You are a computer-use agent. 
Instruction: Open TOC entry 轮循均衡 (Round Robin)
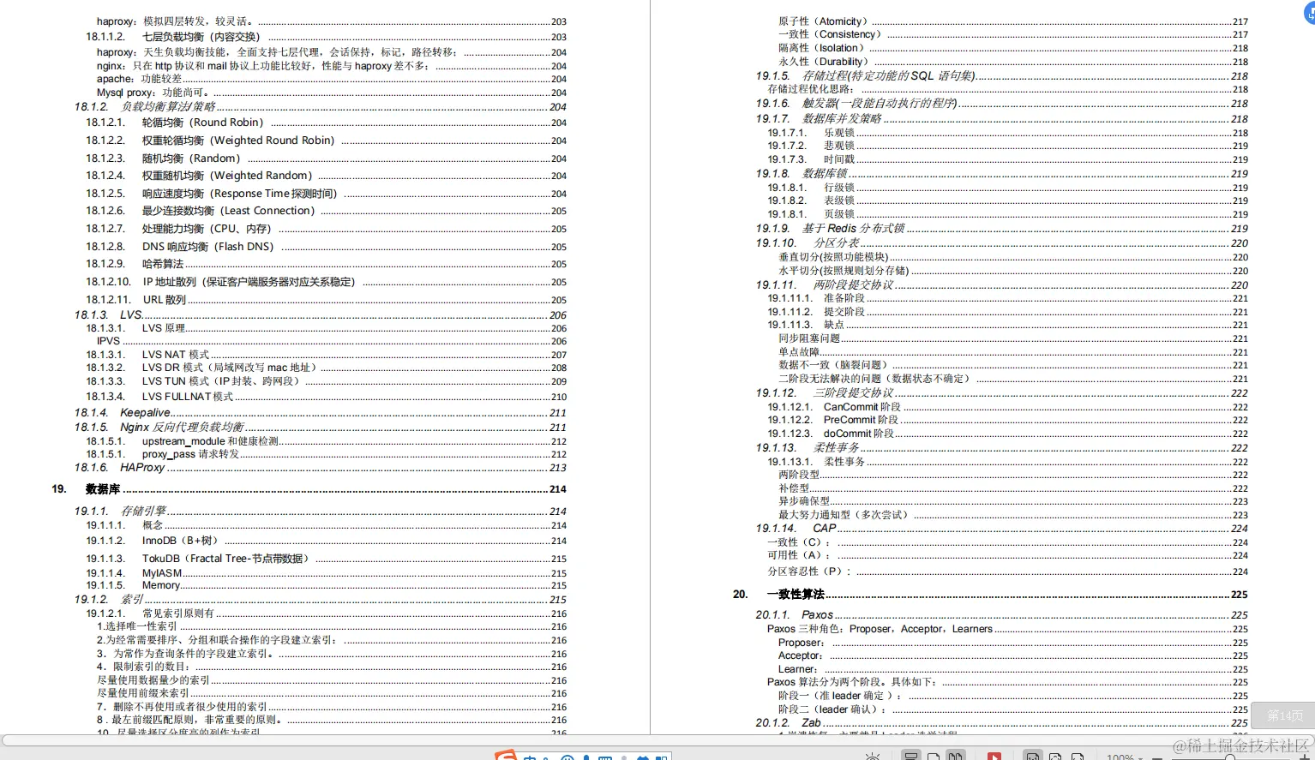pyautogui.click(x=326, y=123)
